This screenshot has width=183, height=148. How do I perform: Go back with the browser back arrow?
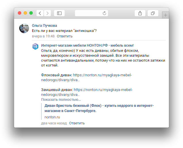click(x=40, y=13)
